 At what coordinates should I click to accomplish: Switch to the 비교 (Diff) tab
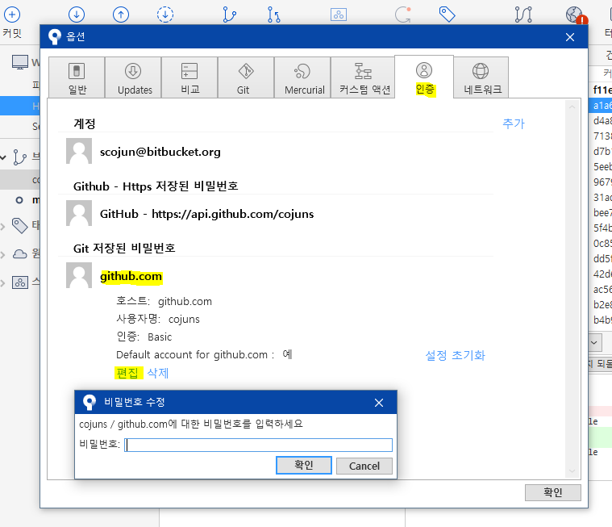pyautogui.click(x=190, y=77)
